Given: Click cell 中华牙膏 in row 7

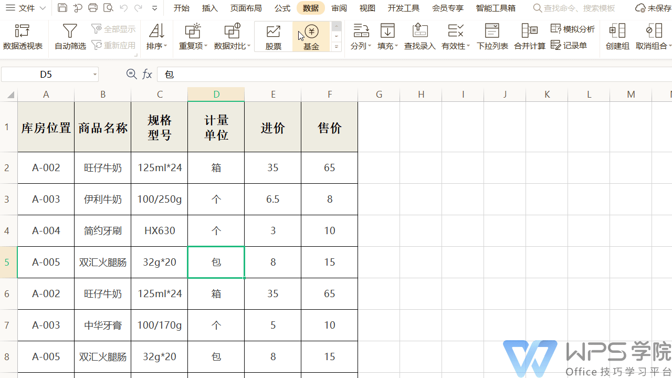Looking at the screenshot, I should click(x=103, y=325).
